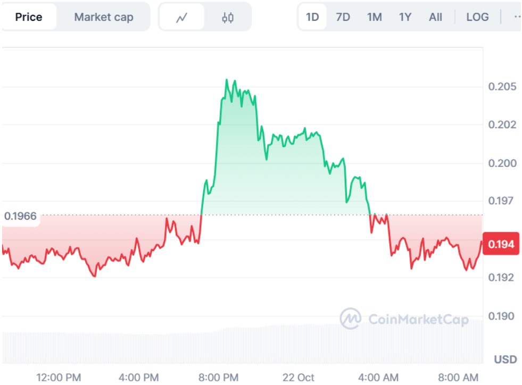The width and height of the screenshot is (522, 385).
Task: Click the 22 Oct date label
Action: point(299,377)
